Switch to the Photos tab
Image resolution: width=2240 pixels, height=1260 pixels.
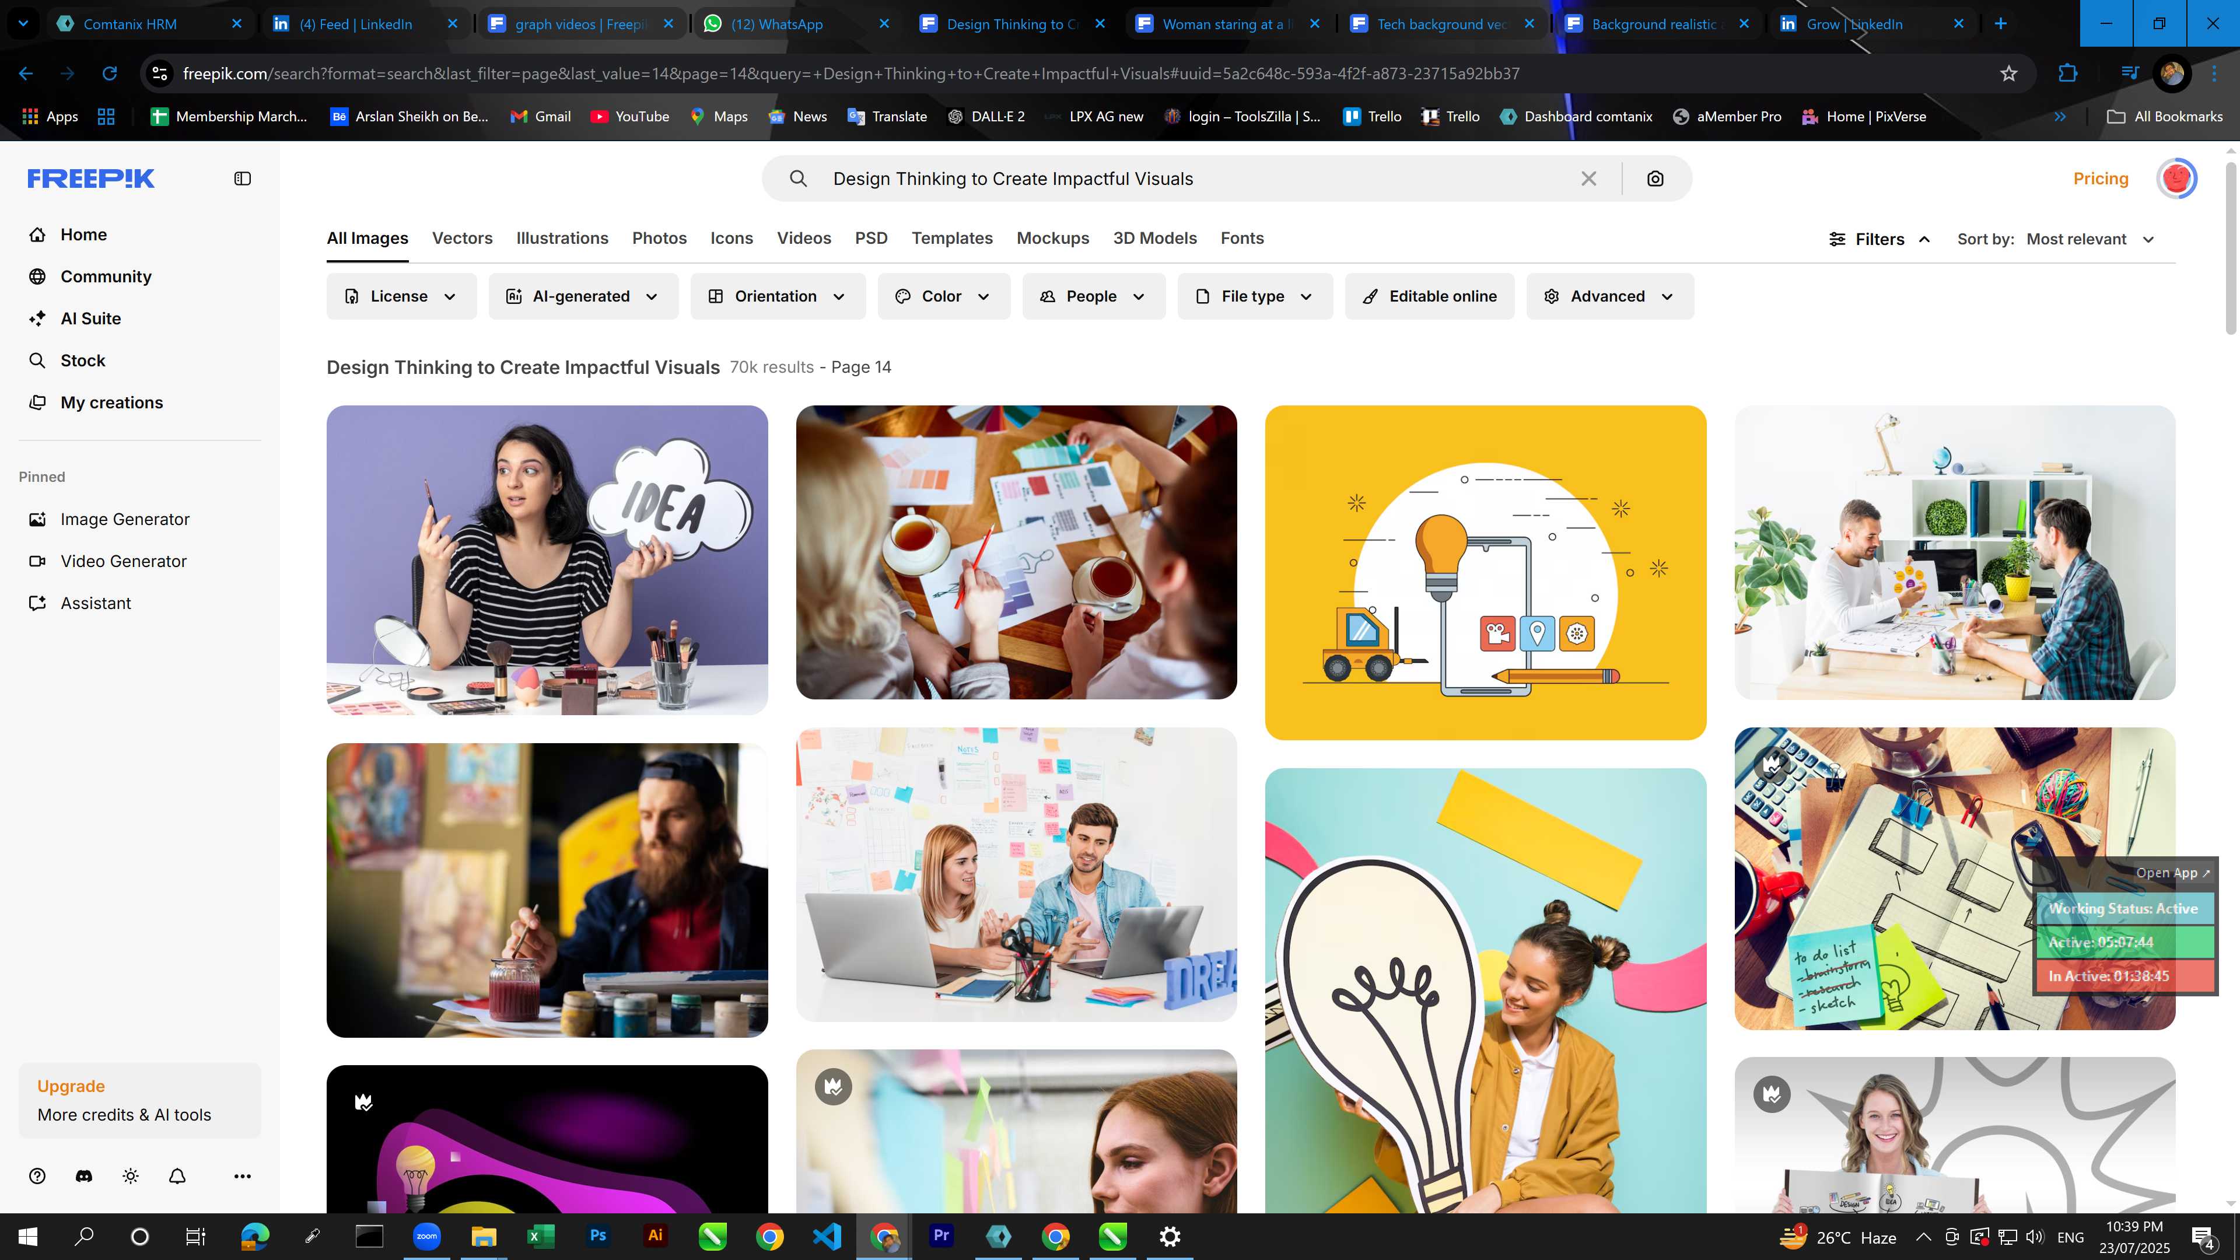(x=659, y=238)
